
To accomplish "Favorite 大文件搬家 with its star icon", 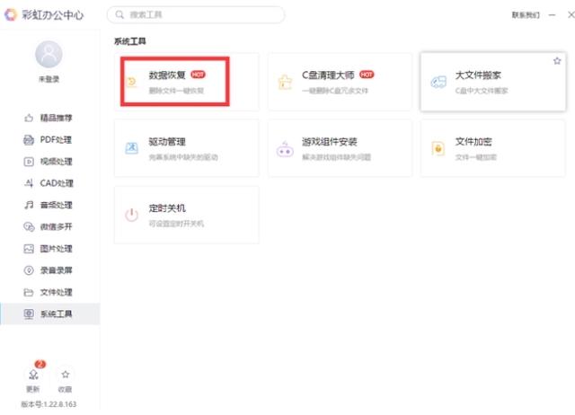I will coord(557,61).
